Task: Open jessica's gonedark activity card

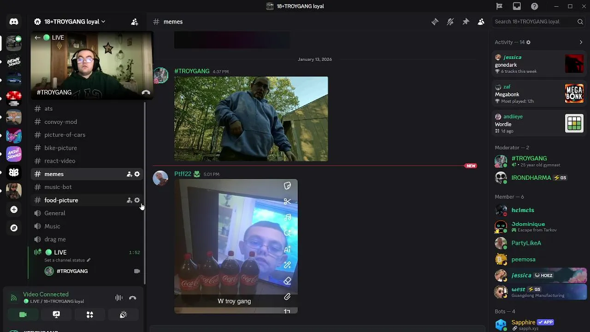Action: pos(538,64)
